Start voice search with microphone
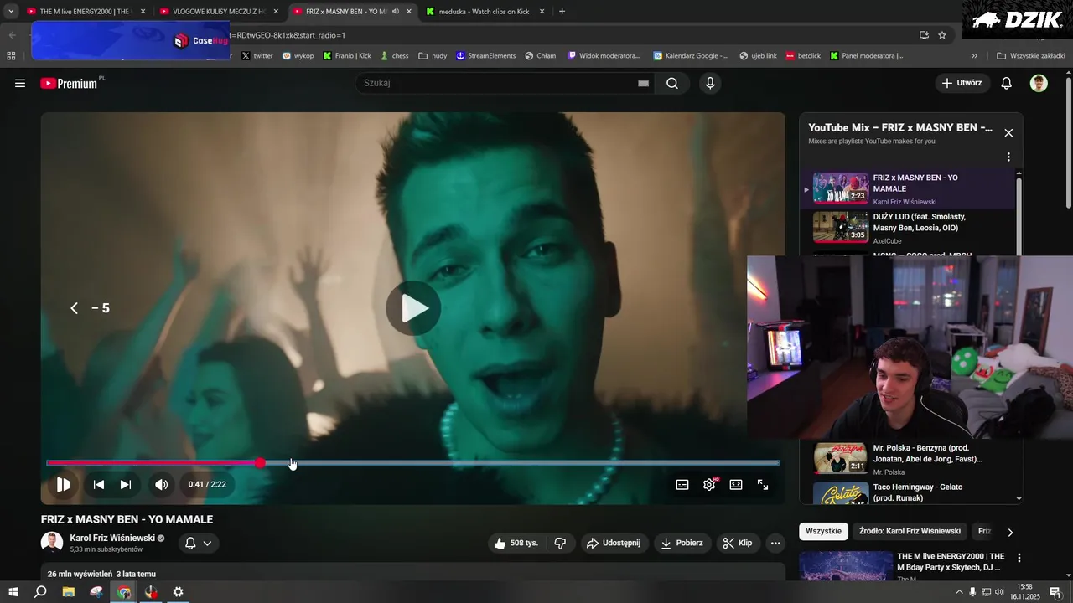 tap(710, 83)
